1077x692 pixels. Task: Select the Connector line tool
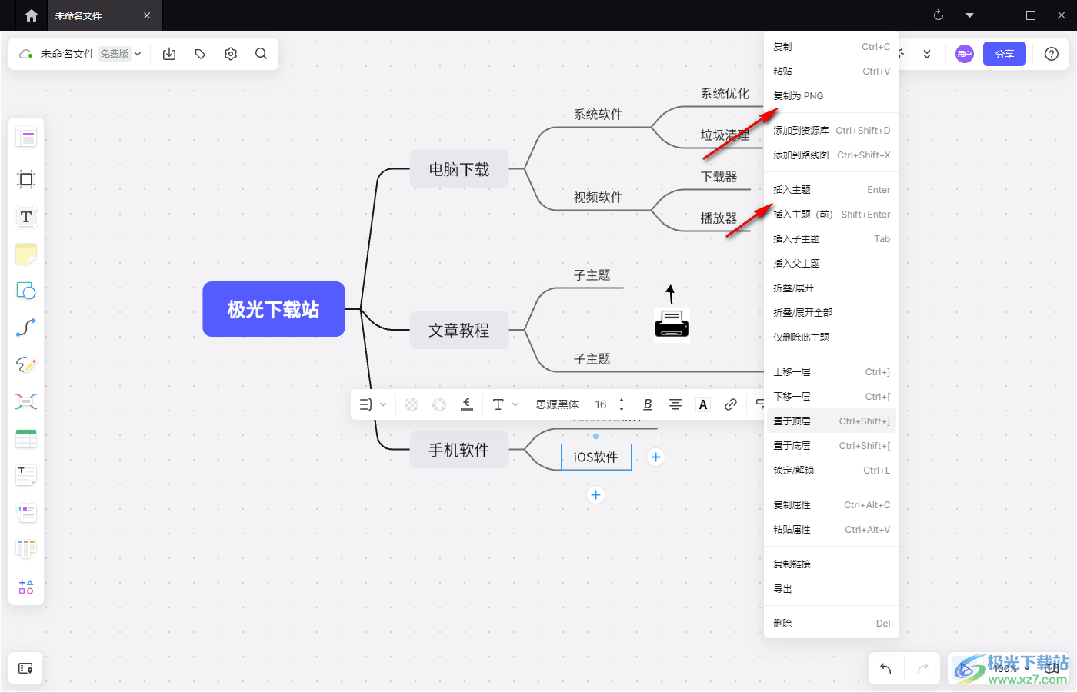[26, 328]
